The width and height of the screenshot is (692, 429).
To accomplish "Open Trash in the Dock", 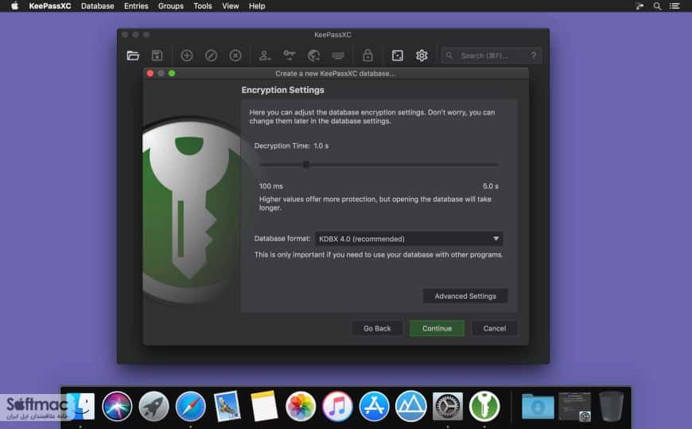I will 611,406.
